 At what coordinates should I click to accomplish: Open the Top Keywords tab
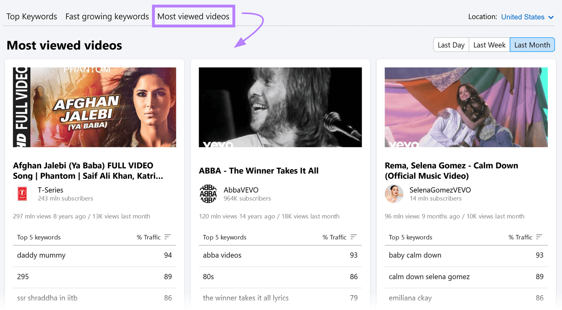(32, 17)
